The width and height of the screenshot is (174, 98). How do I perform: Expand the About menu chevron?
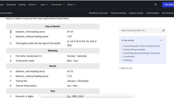click(x=75, y=5)
